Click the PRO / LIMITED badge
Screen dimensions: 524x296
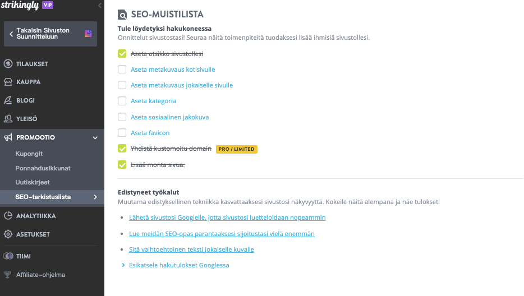point(237,149)
